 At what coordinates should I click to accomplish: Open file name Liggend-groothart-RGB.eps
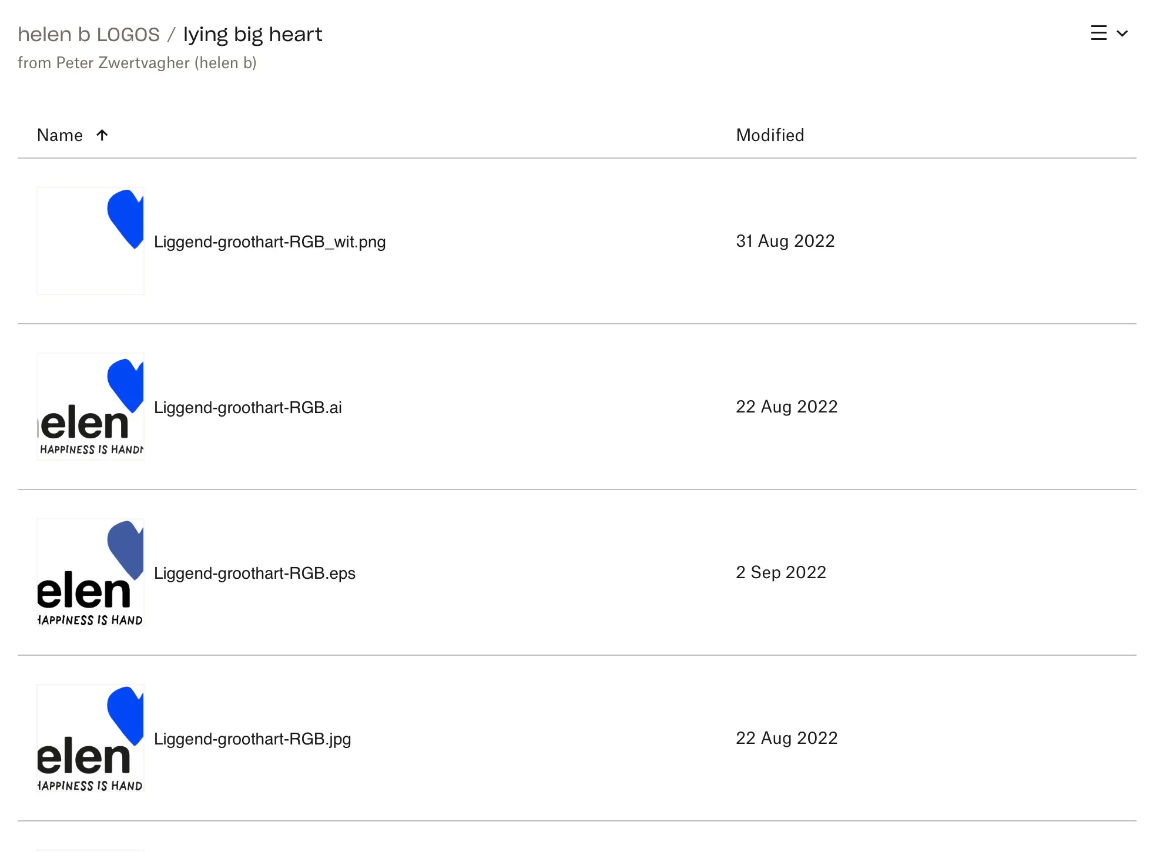pos(254,573)
